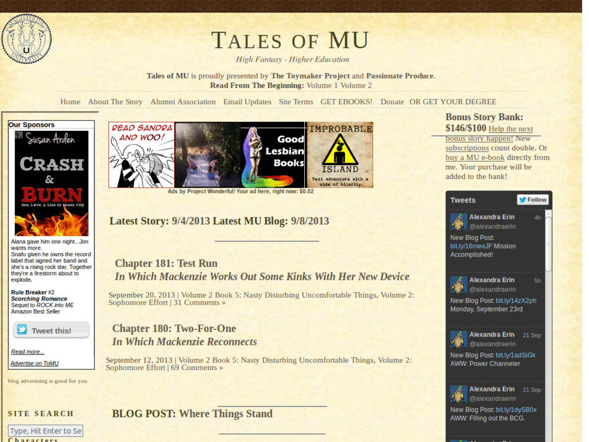
Task: Click the Magisterius University seal logo
Action: [x=26, y=38]
